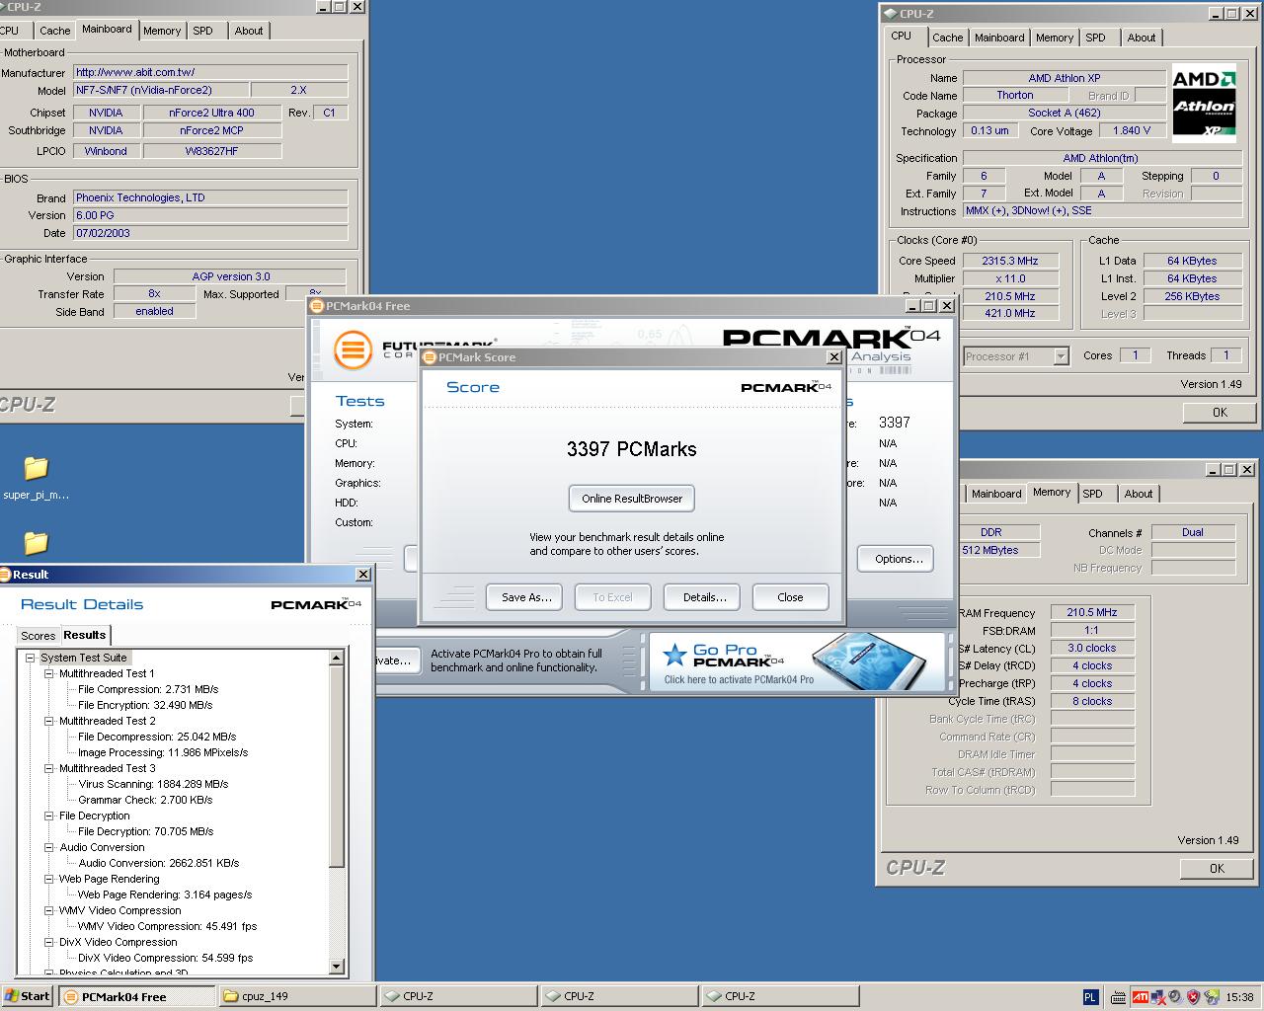Collapse the System Test Suite node

click(x=31, y=658)
